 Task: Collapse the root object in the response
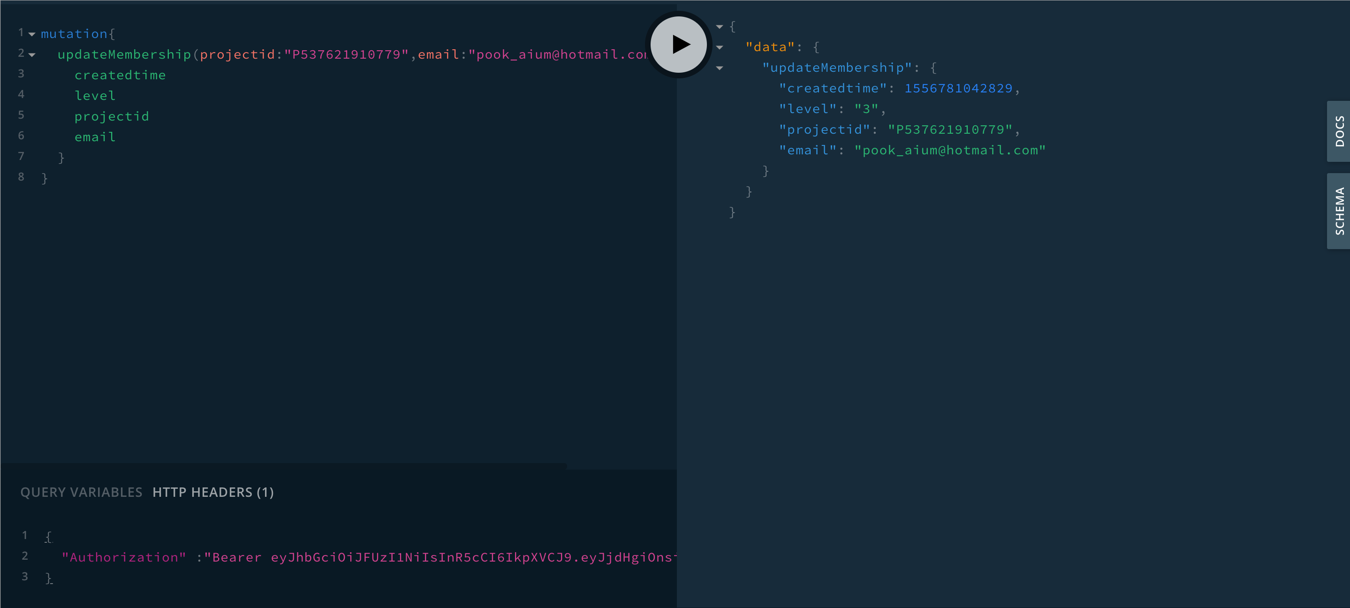point(720,27)
